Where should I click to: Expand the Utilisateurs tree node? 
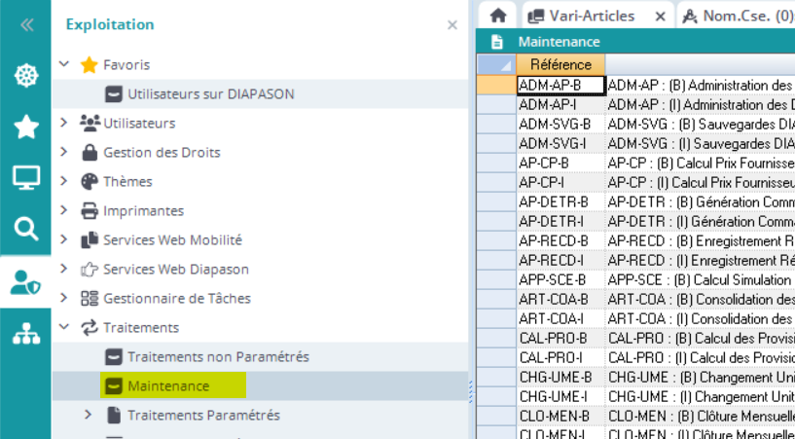pos(64,123)
